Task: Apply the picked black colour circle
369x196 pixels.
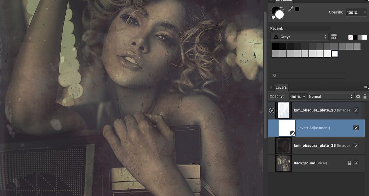Action: point(297,9)
